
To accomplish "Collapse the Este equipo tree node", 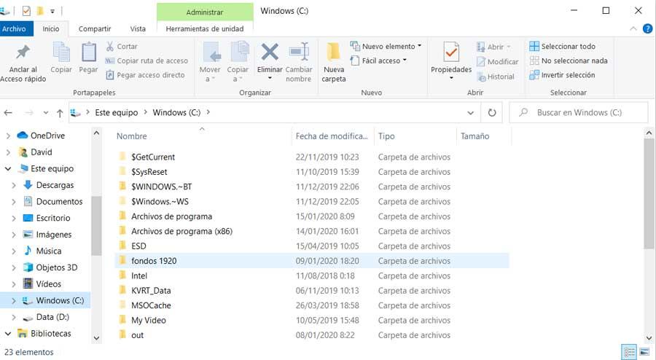I will tap(8, 168).
